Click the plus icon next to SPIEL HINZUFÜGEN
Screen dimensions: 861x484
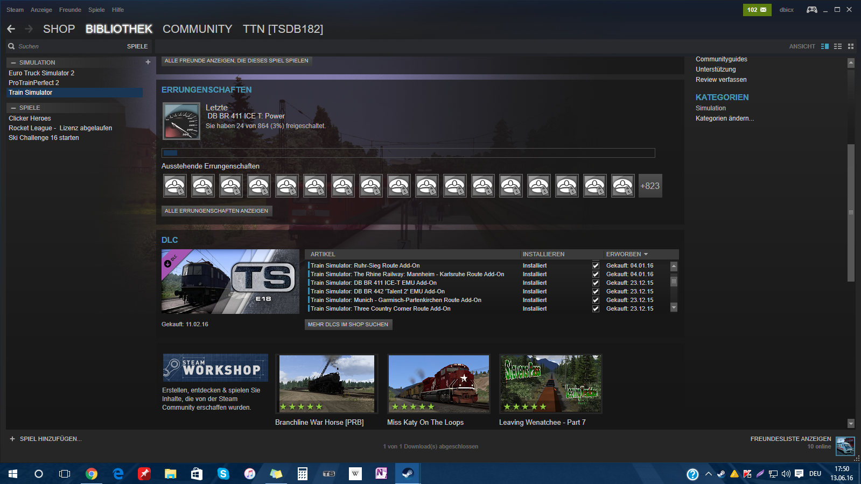pos(12,439)
